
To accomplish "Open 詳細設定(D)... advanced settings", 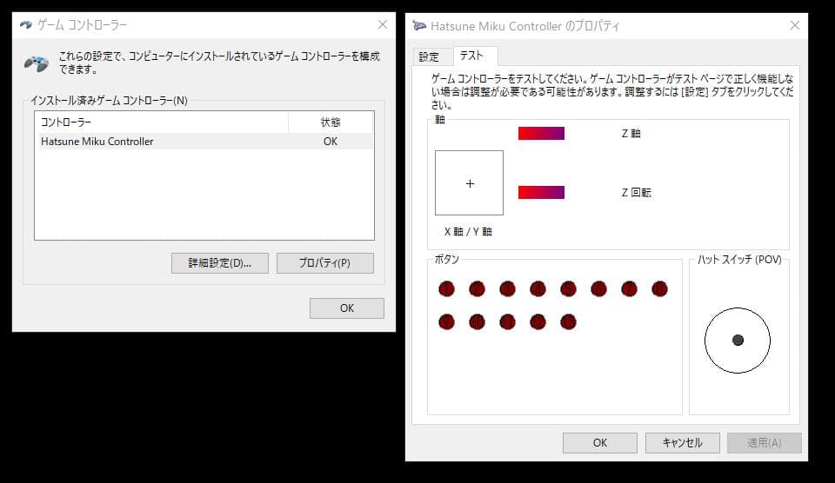I will 219,262.
